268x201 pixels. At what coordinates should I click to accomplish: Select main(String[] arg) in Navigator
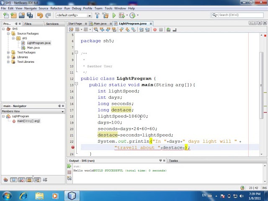click(28, 121)
